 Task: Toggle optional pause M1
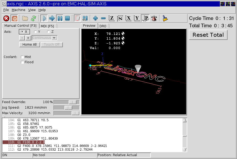[x=85, y=18]
